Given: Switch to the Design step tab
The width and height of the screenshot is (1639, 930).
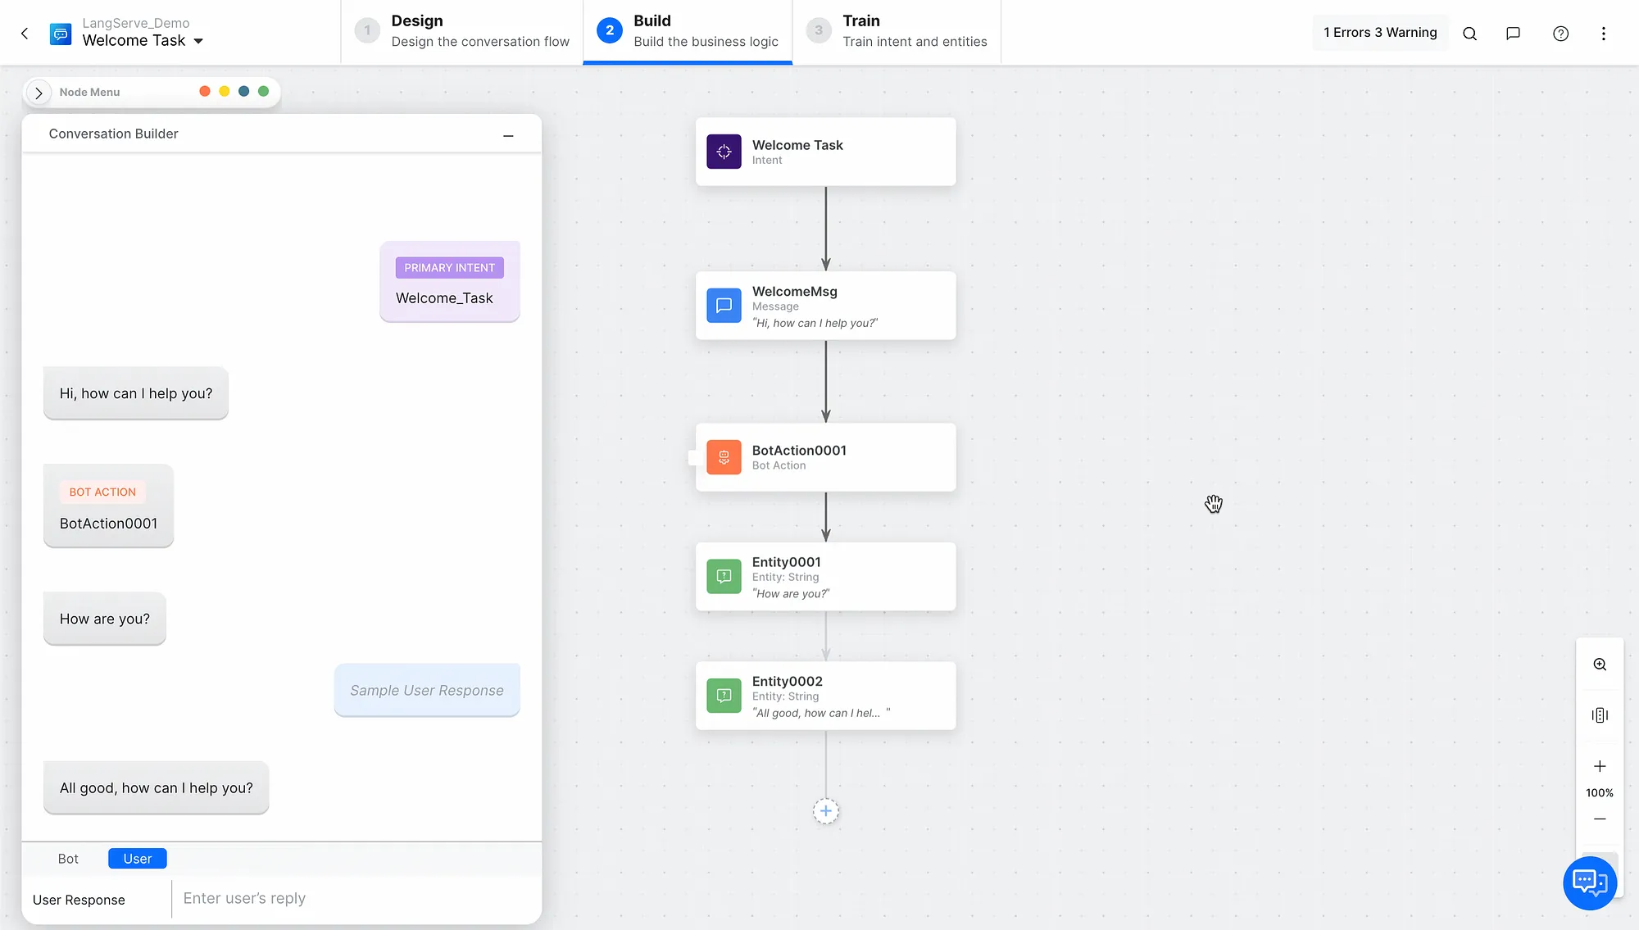Looking at the screenshot, I should click(x=462, y=31).
